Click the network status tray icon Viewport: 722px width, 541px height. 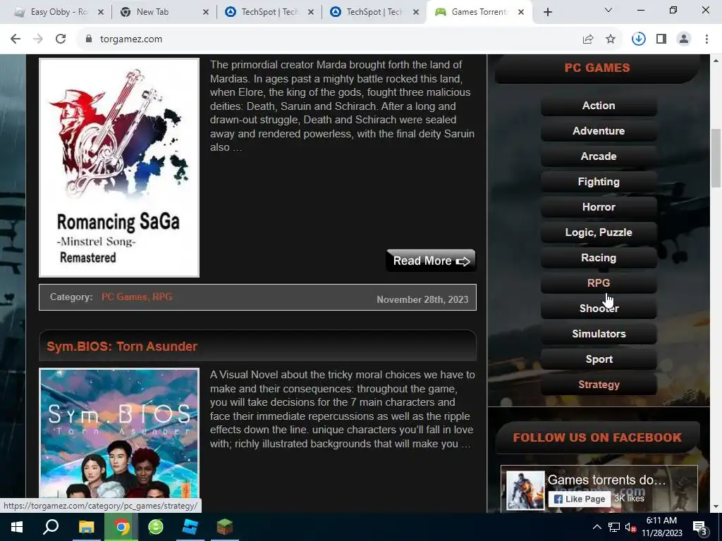pyautogui.click(x=614, y=527)
